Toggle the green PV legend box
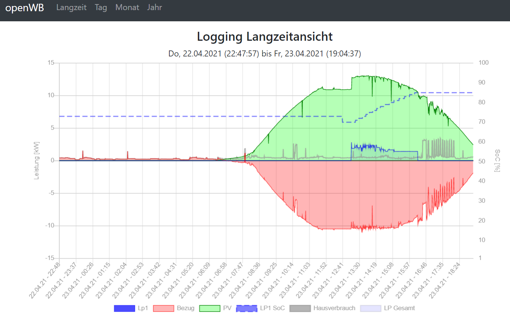The height and width of the screenshot is (321, 510). click(x=210, y=308)
